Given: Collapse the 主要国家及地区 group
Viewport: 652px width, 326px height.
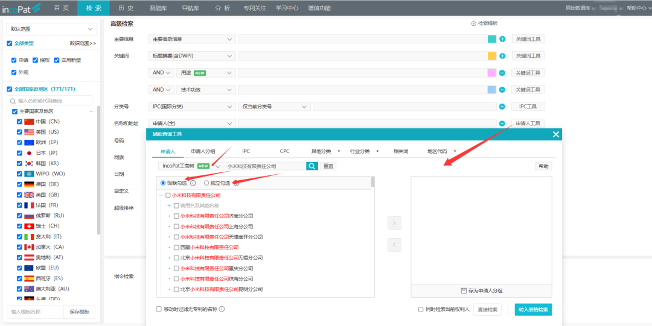Looking at the screenshot, I should (x=91, y=111).
